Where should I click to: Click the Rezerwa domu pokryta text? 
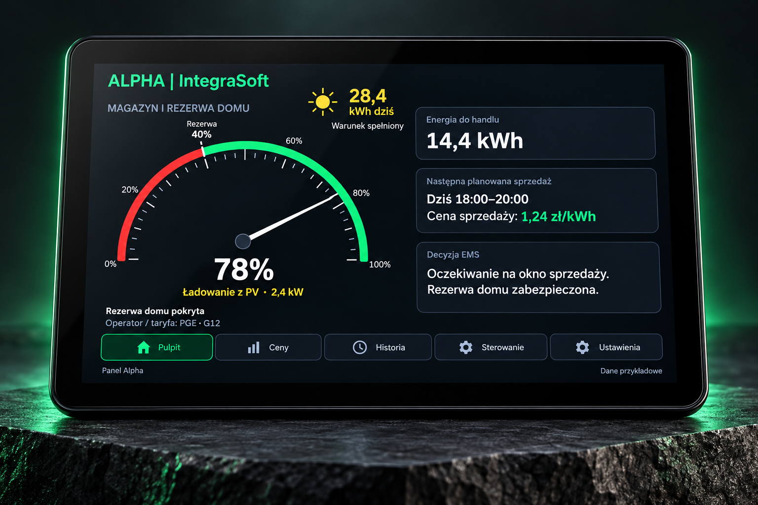pos(155,311)
